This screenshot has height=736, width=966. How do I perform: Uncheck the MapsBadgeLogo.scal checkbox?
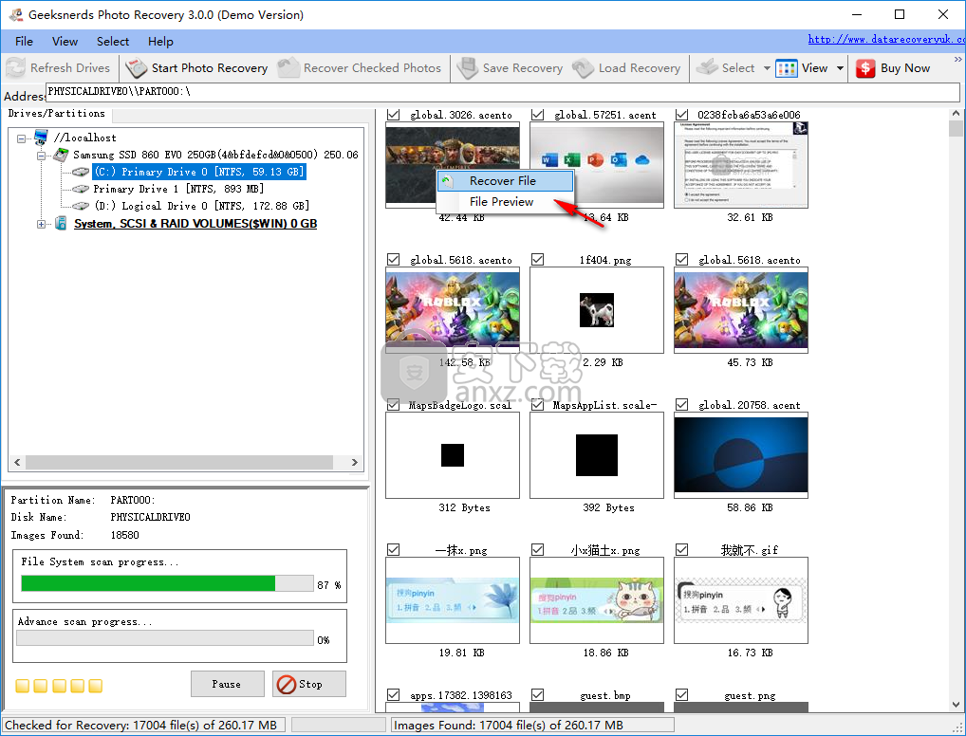point(393,405)
